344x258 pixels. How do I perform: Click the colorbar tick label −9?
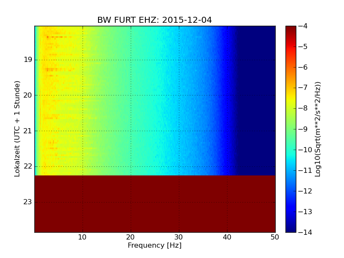click(x=303, y=129)
